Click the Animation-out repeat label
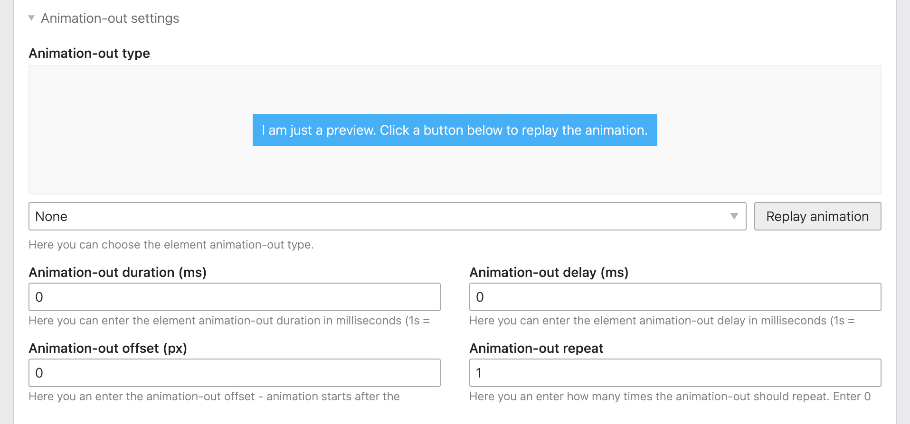910x424 pixels. coord(536,348)
